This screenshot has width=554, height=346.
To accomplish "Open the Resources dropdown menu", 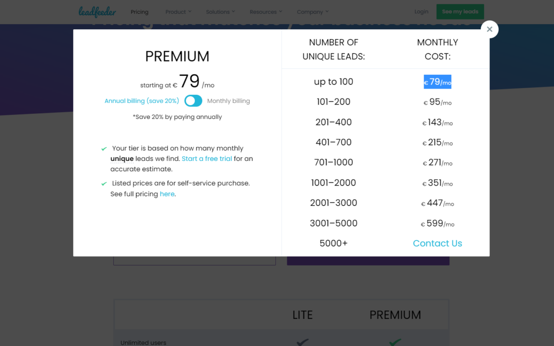I will [x=266, y=12].
